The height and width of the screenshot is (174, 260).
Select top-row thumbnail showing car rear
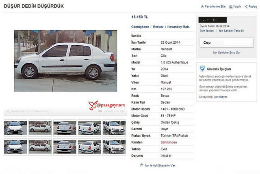tap(65, 128)
